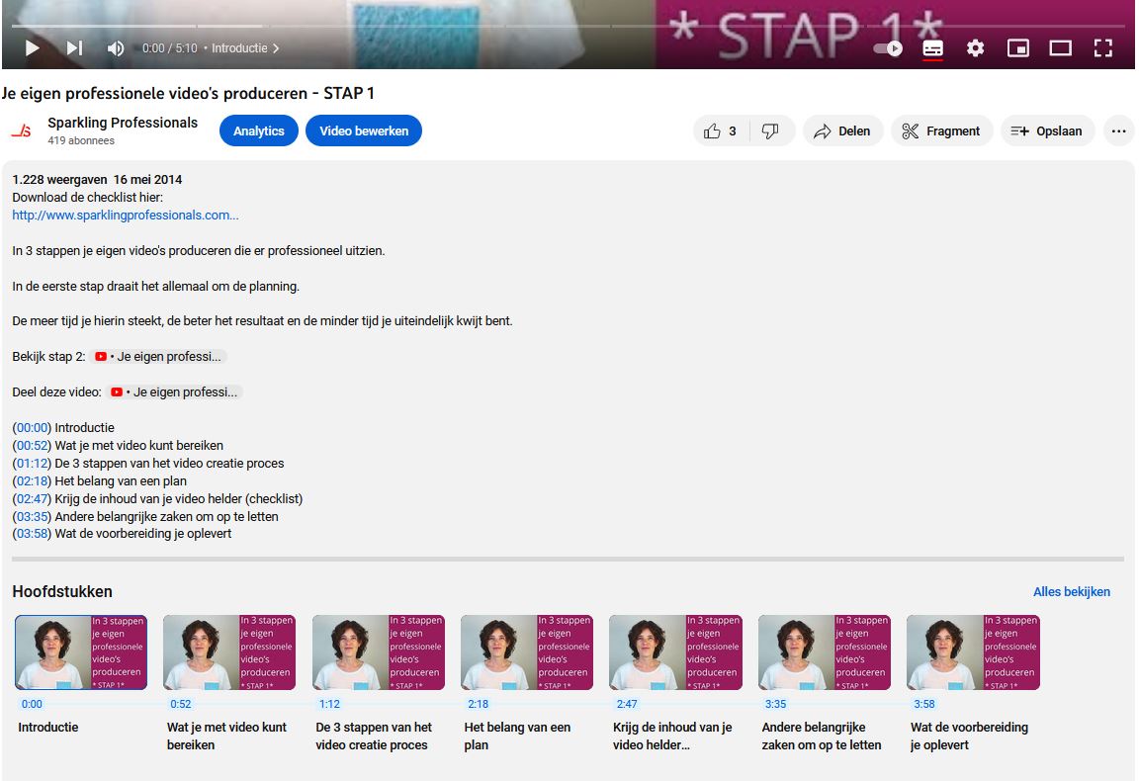The width and height of the screenshot is (1139, 781).
Task: Toggle the autoplay switch
Action: tap(888, 47)
